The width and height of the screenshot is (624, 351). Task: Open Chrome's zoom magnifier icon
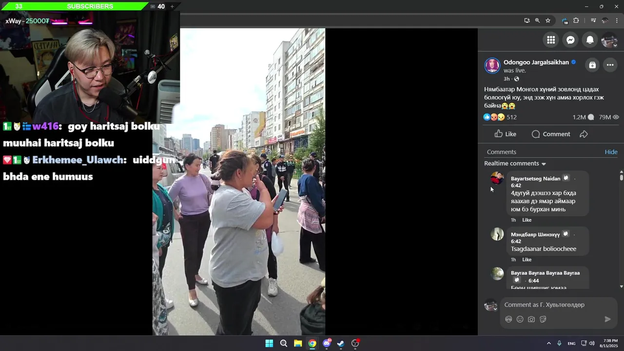[x=537, y=20]
